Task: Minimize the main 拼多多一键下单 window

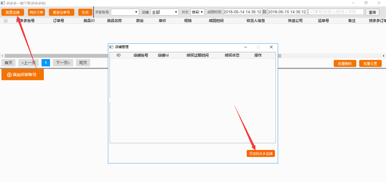Action: 353,3
